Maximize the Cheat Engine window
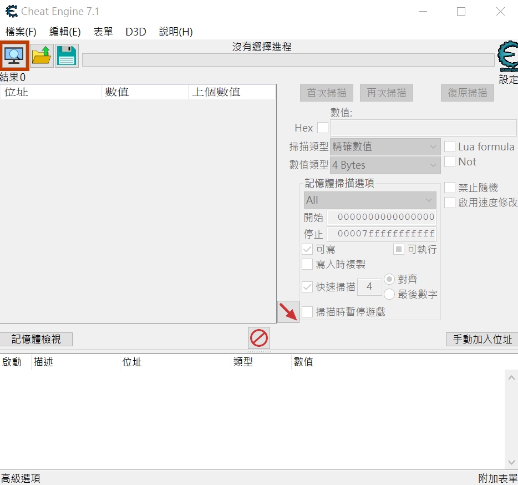This screenshot has height=485, width=518. (x=461, y=12)
